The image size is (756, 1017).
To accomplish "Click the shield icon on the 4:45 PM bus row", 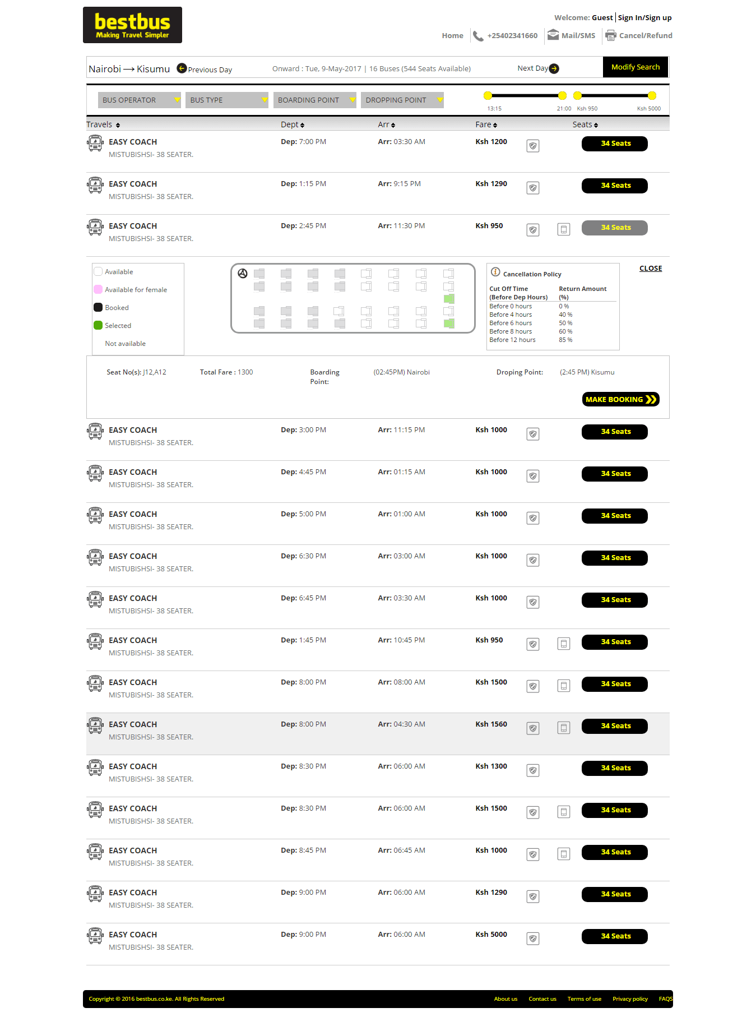I will (x=533, y=476).
